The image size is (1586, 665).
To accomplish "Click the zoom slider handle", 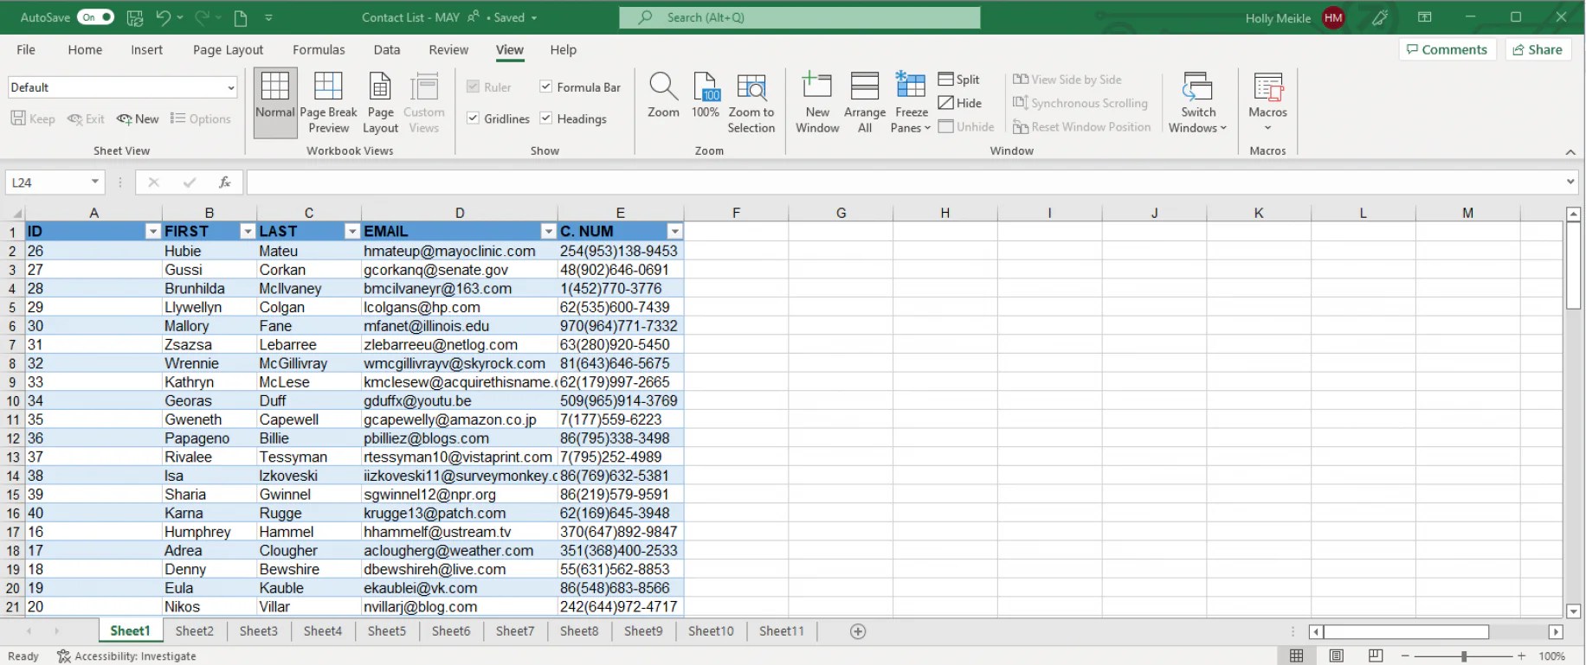I will (x=1464, y=656).
